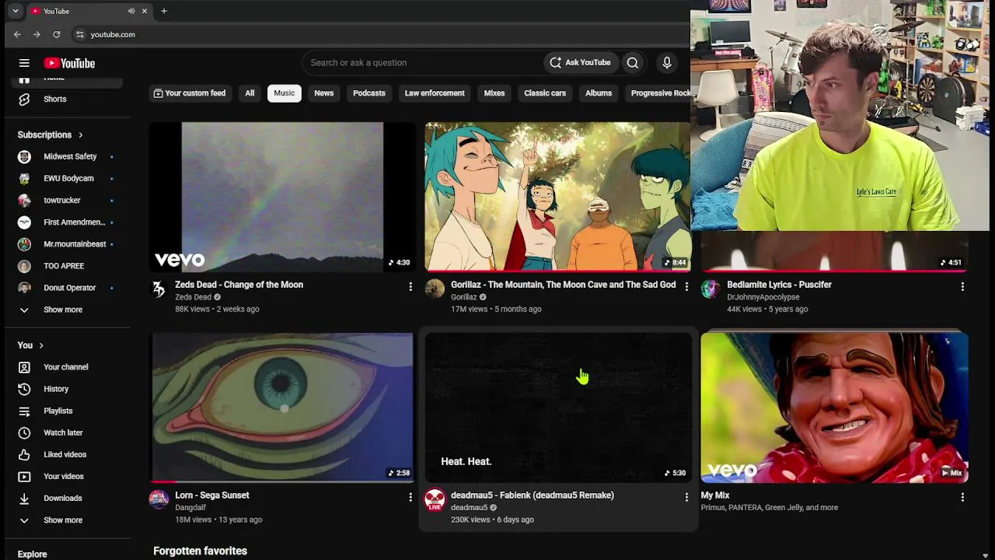Go forward with the browser forward arrow
The height and width of the screenshot is (560, 995).
[x=37, y=34]
